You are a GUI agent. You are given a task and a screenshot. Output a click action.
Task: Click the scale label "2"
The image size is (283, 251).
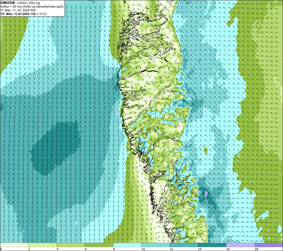point(29,249)
